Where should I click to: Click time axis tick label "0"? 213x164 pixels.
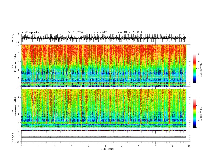point(21,146)
